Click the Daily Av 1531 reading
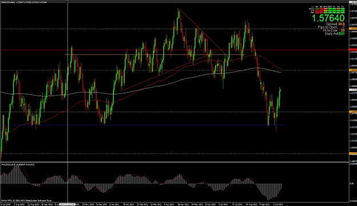 [x=335, y=34]
